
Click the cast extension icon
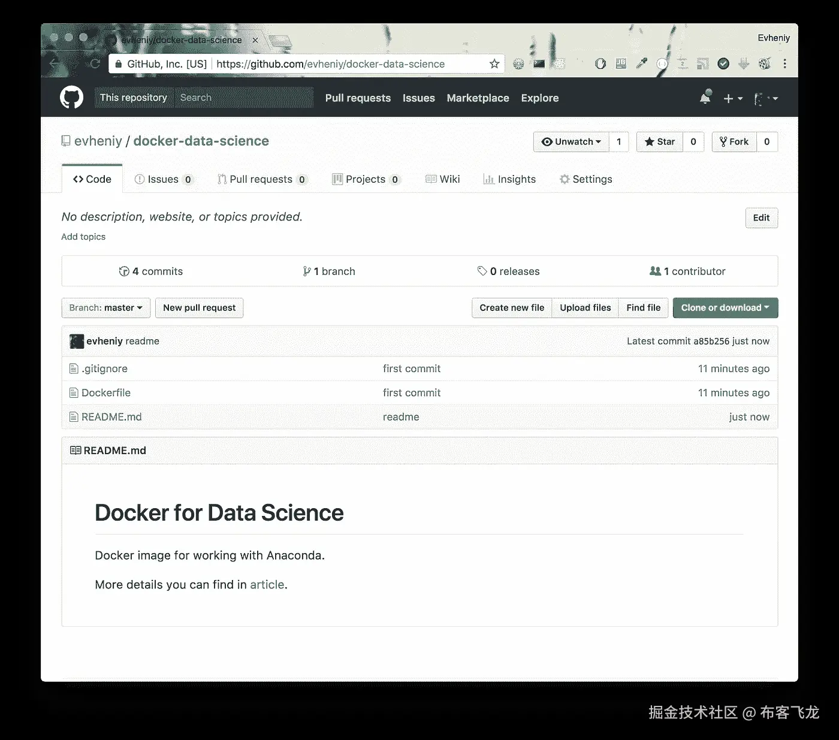(x=702, y=64)
